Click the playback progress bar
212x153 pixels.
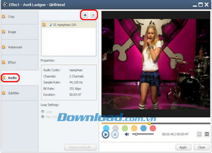pos(156,123)
